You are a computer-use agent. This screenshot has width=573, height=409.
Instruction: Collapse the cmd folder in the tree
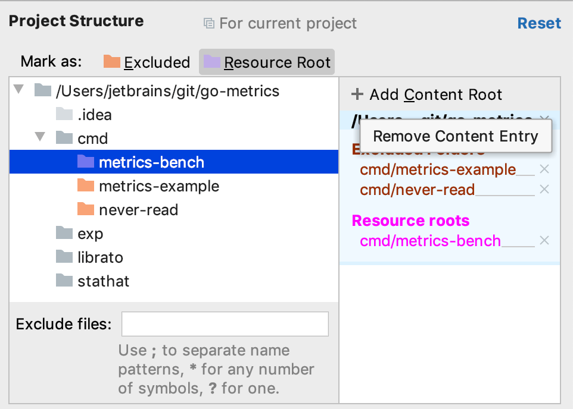point(40,138)
